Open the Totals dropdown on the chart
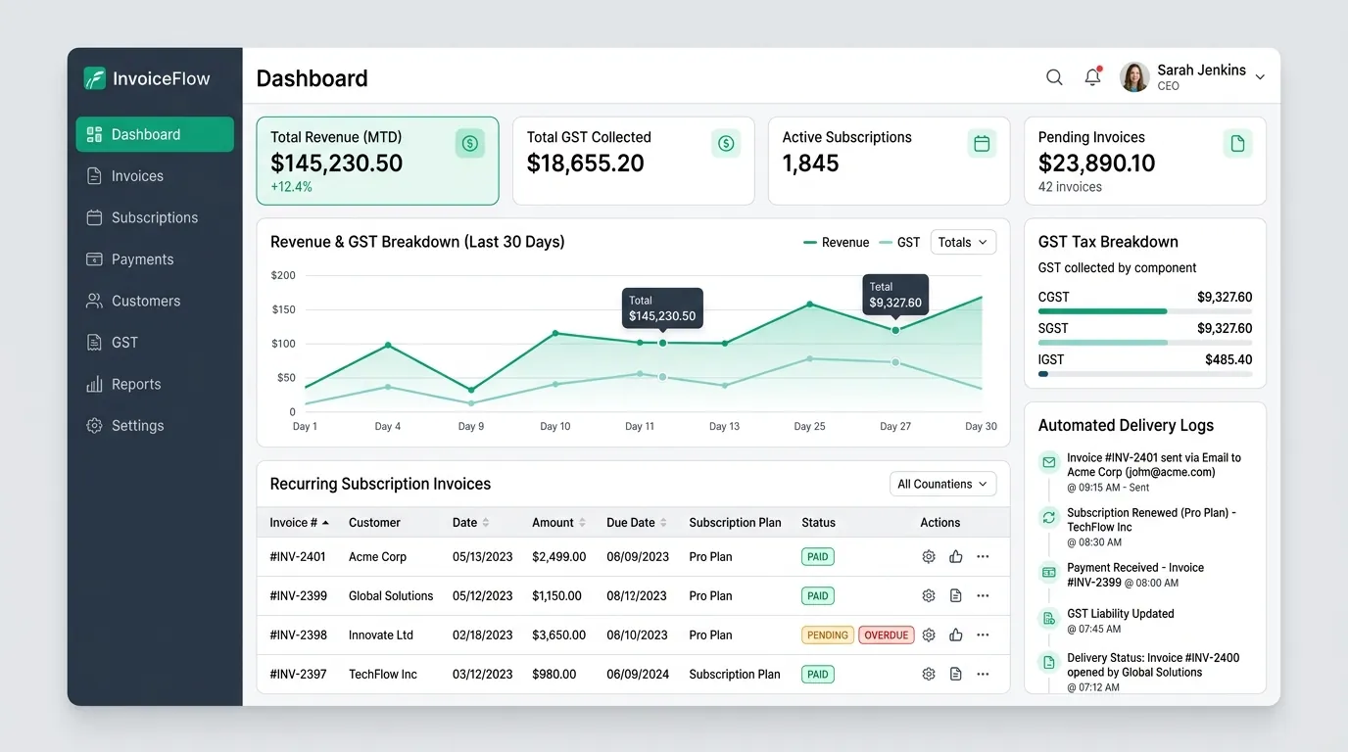Viewport: 1348px width, 752px height. tap(963, 242)
